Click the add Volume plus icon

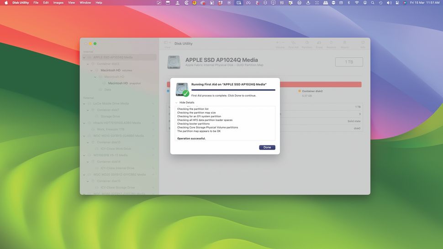pyautogui.click(x=277, y=42)
